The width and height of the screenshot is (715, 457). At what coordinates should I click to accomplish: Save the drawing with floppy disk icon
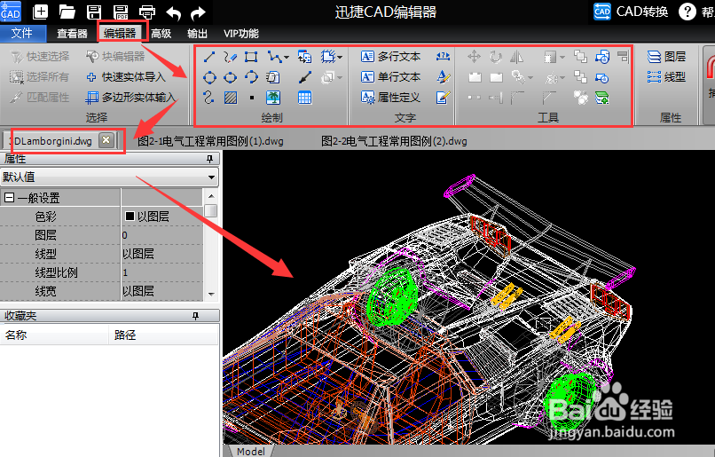94,12
